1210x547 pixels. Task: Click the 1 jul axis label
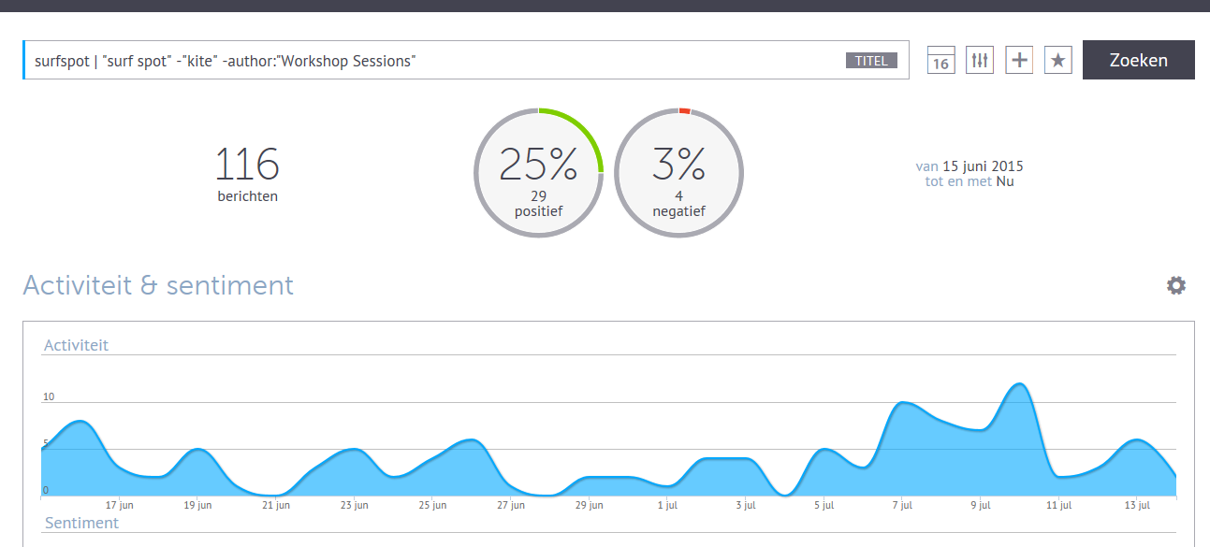(667, 505)
